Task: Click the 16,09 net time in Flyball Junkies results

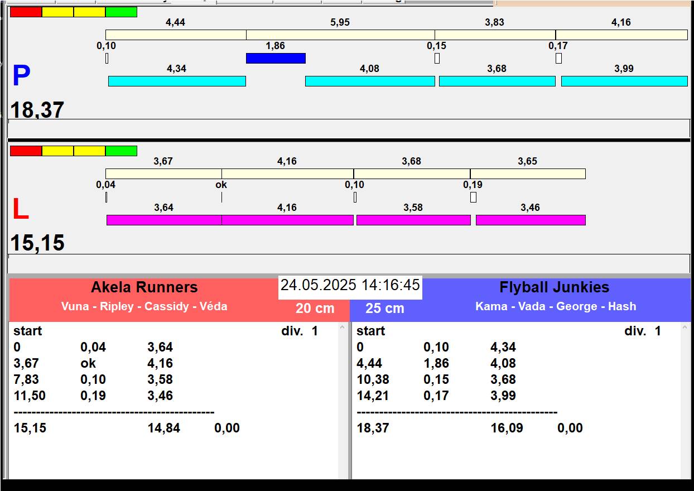Action: click(x=507, y=428)
